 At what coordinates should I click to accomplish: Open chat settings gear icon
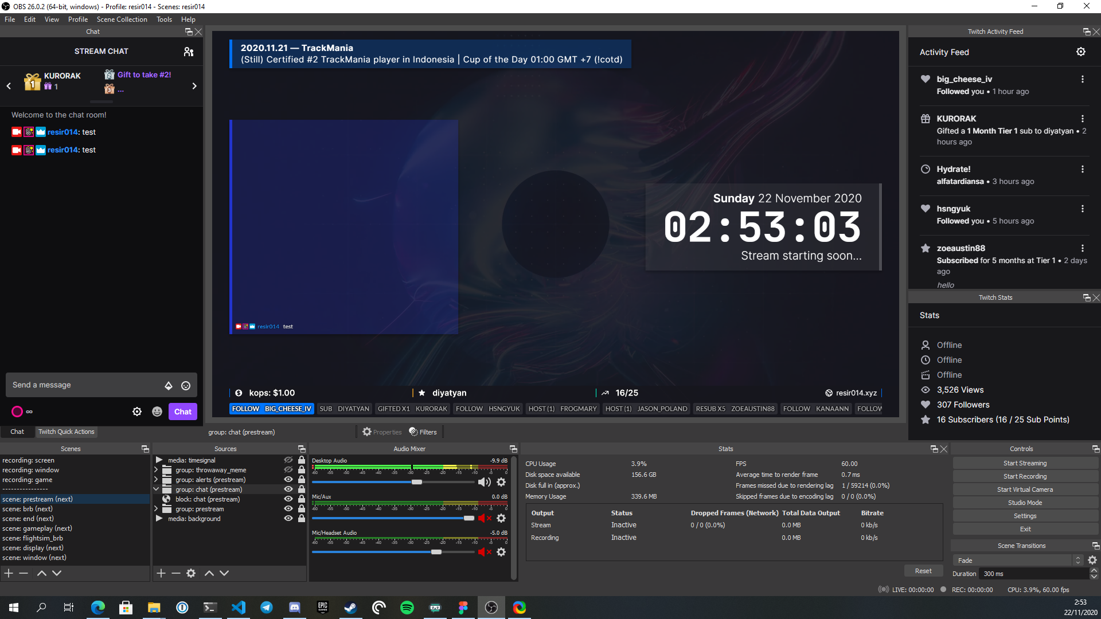coord(137,412)
